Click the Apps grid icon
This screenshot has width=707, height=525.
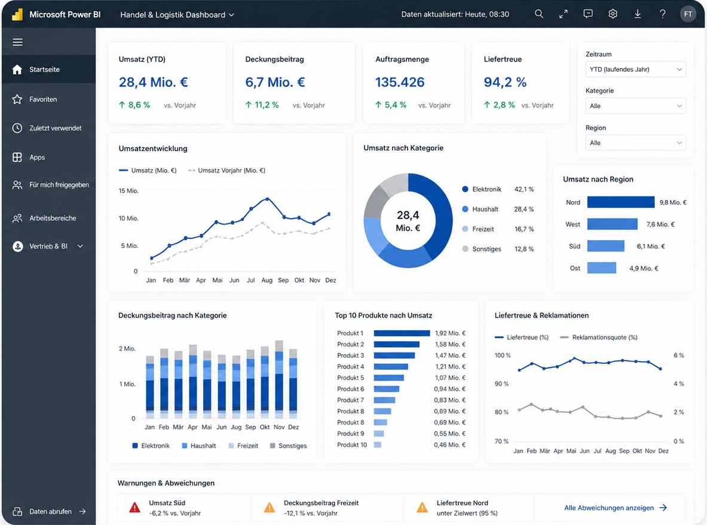[x=17, y=157]
